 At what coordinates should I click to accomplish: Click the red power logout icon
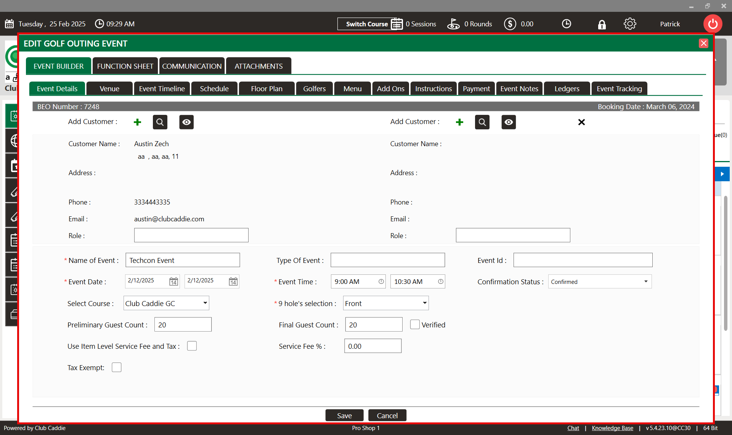pyautogui.click(x=713, y=24)
